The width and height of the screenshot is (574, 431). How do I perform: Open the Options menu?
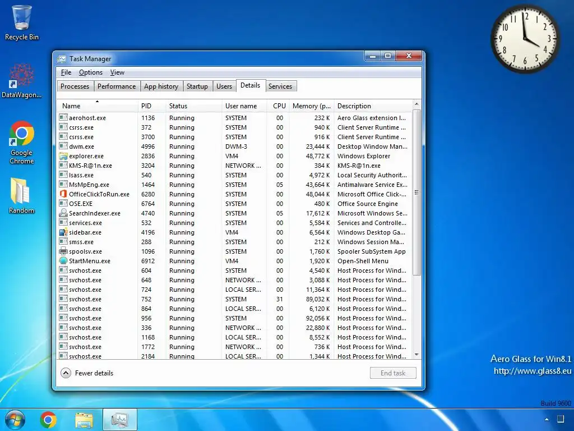pyautogui.click(x=90, y=72)
